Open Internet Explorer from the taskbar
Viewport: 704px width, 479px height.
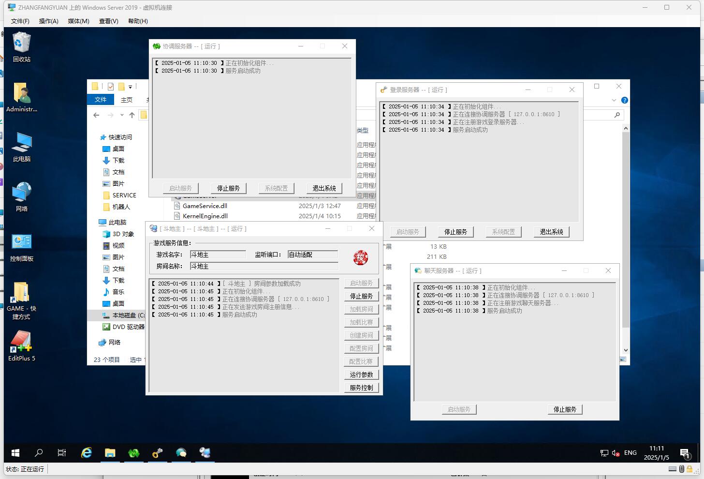(x=87, y=453)
